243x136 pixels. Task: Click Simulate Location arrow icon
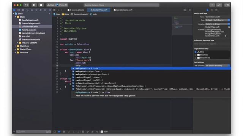click(97, 132)
